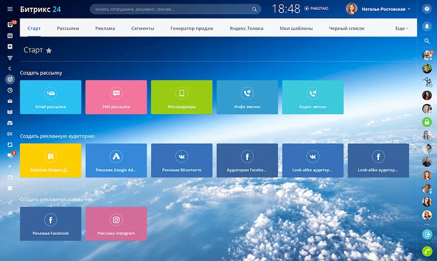Select the green Мессенджеры tile

click(181, 97)
